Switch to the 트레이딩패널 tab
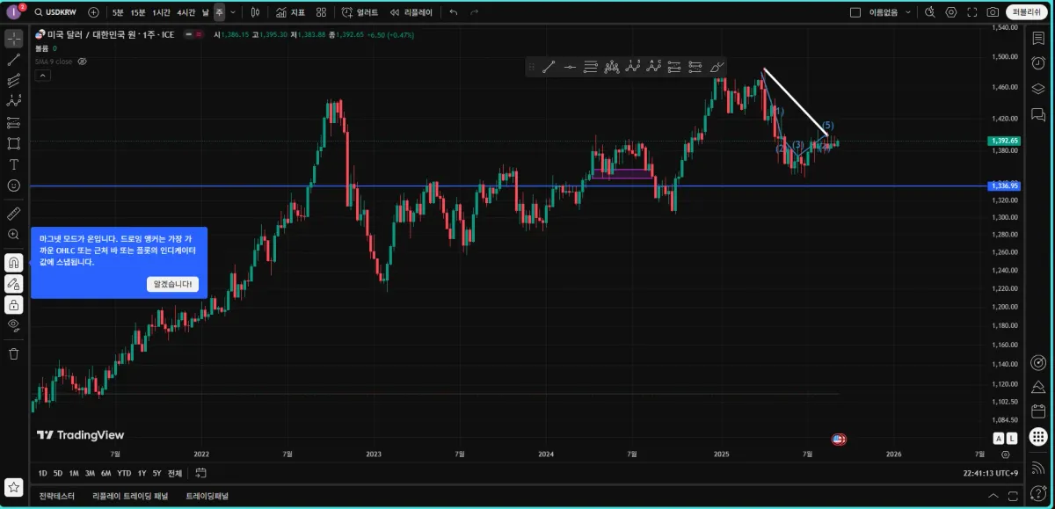Image resolution: width=1055 pixels, height=509 pixels. pyautogui.click(x=207, y=497)
